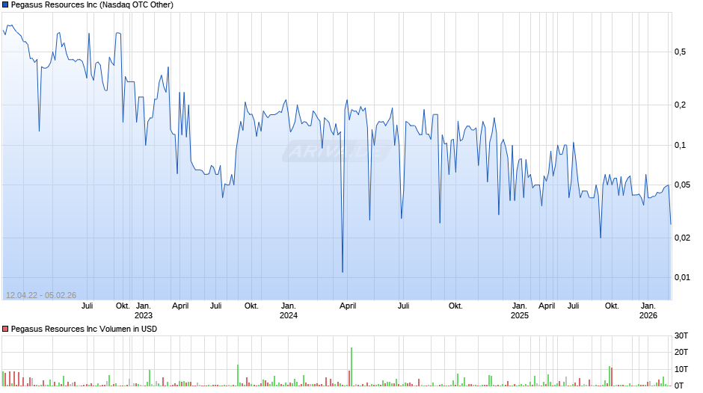
Task: Click the 0,01 price axis label
Action: [682, 277]
